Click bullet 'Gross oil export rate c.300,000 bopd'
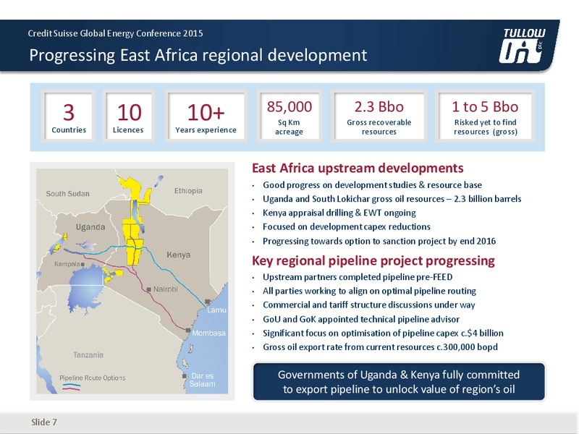 click(380, 347)
